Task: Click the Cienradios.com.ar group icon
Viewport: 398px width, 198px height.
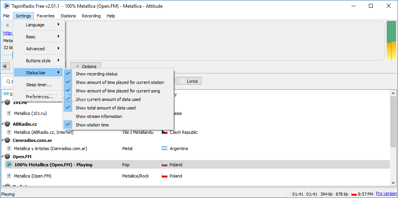Action: [x=8, y=140]
